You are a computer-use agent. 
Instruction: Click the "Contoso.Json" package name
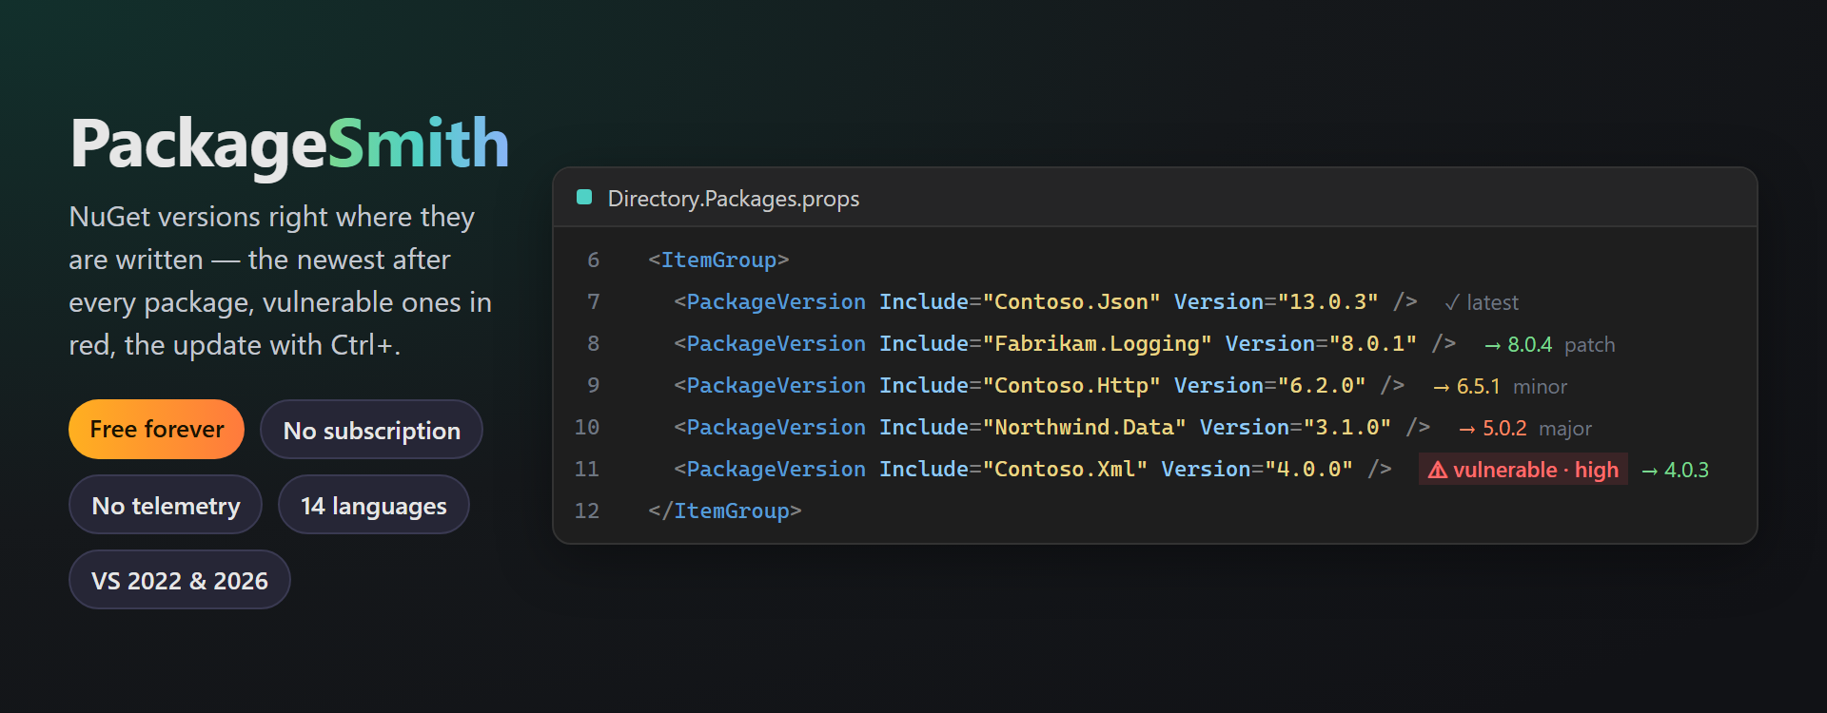point(1071,301)
